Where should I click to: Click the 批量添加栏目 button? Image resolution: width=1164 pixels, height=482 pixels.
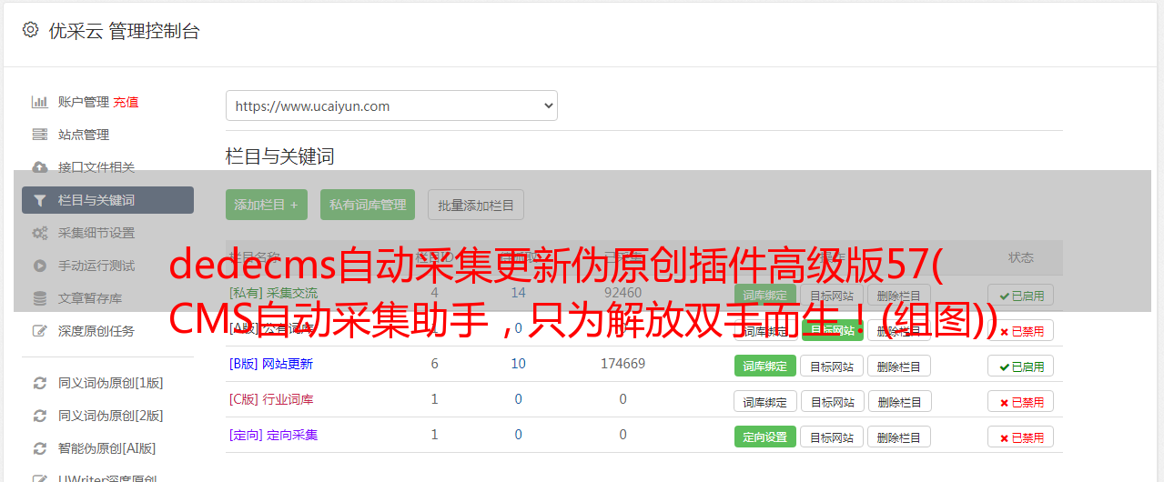coord(476,205)
